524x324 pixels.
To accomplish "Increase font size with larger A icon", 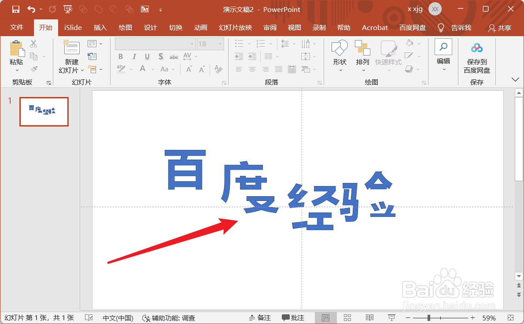I will (x=189, y=69).
